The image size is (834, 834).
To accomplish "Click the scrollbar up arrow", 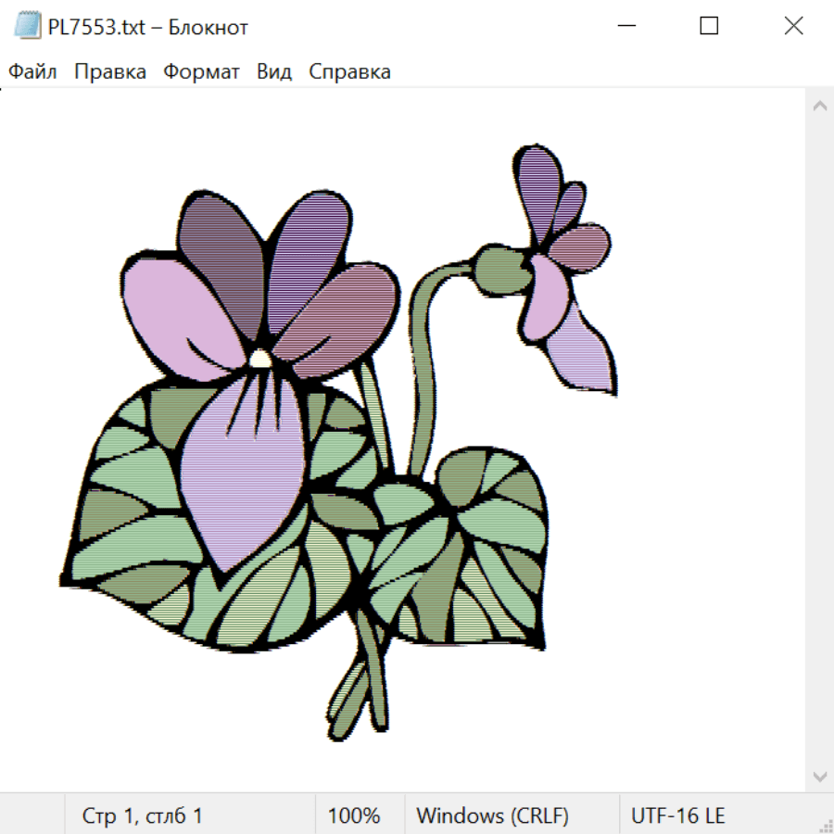I will (819, 107).
